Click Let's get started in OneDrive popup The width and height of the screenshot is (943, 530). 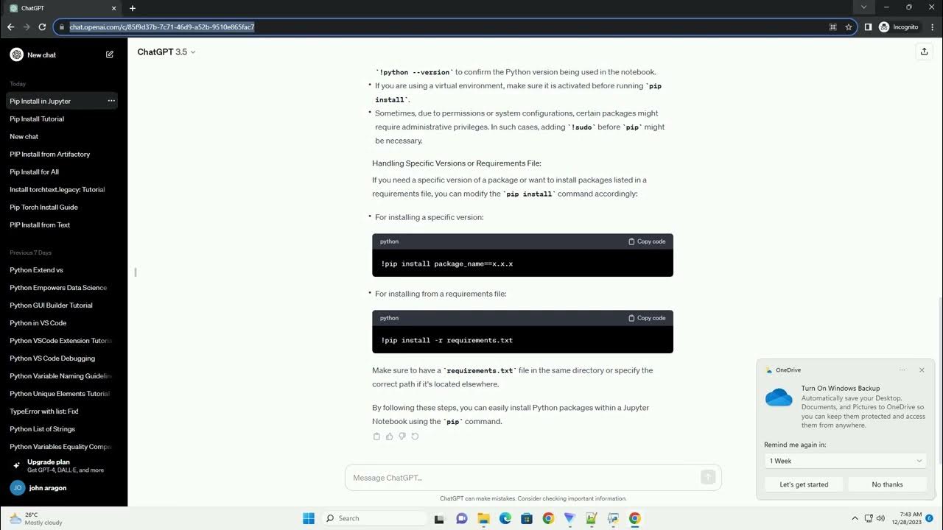coord(804,484)
